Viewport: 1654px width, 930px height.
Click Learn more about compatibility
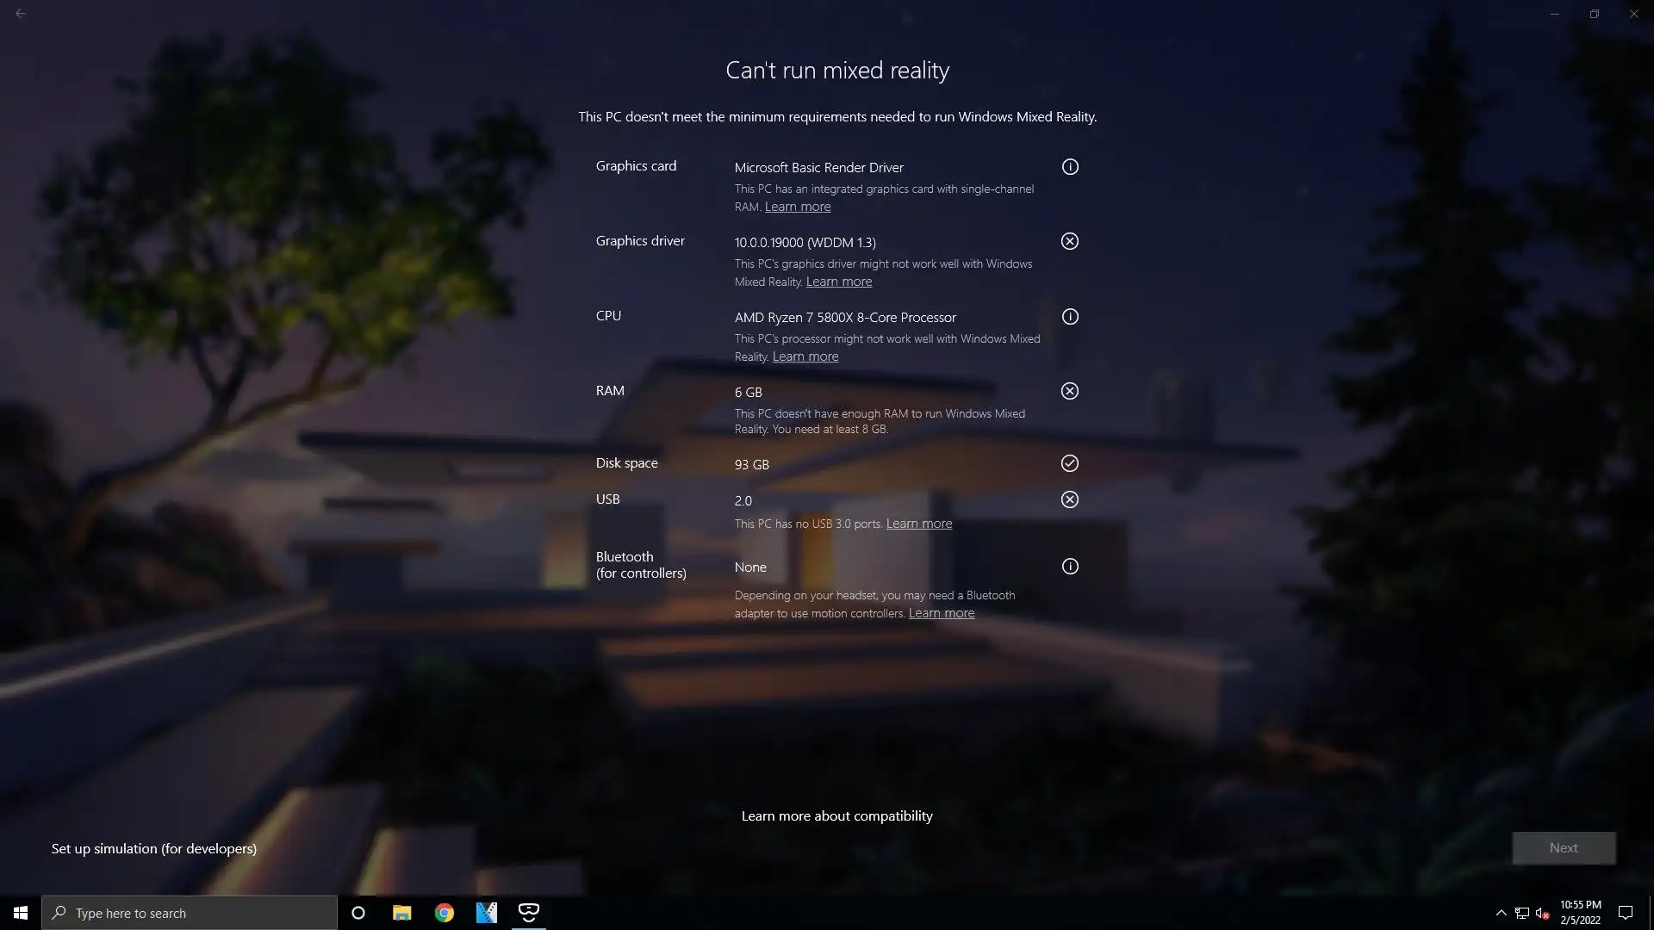click(837, 815)
